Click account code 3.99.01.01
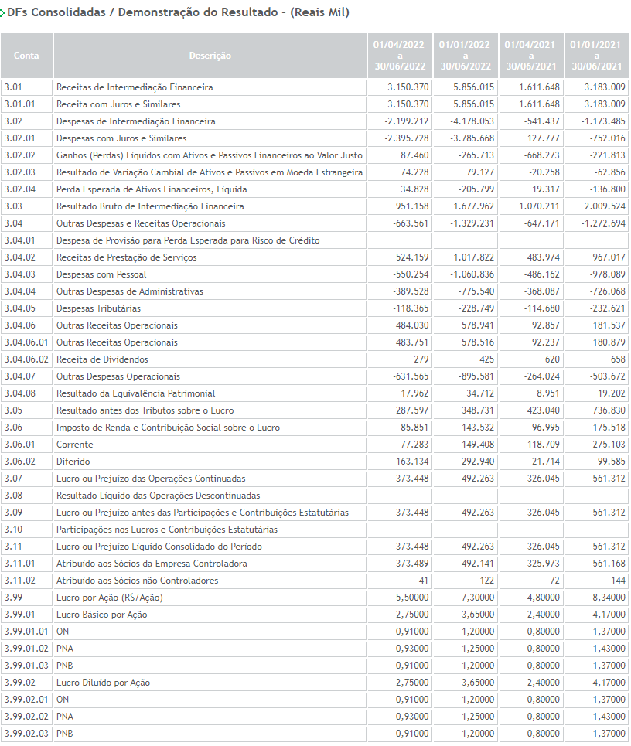This screenshot has width=631, height=746. tap(26, 632)
